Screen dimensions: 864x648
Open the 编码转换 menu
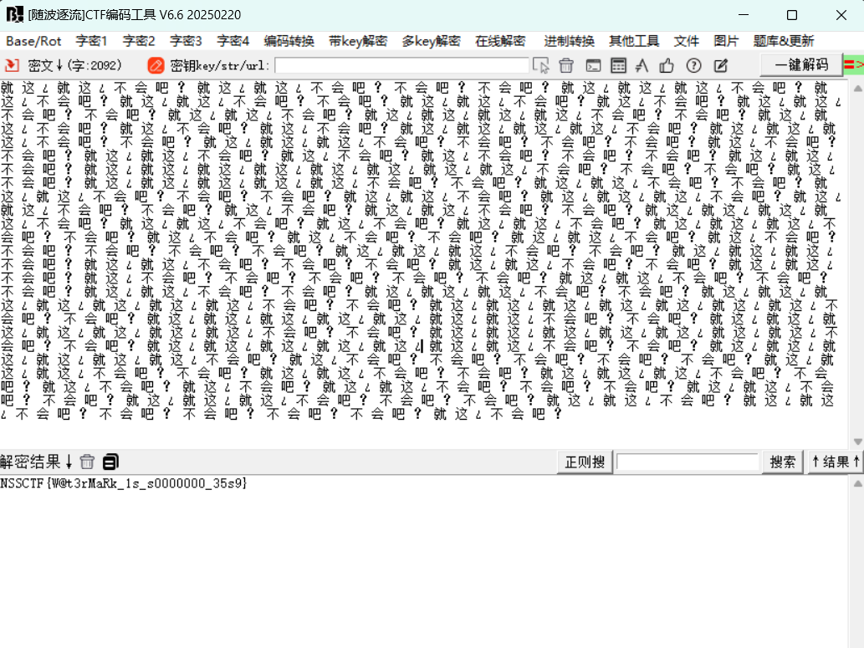[289, 41]
